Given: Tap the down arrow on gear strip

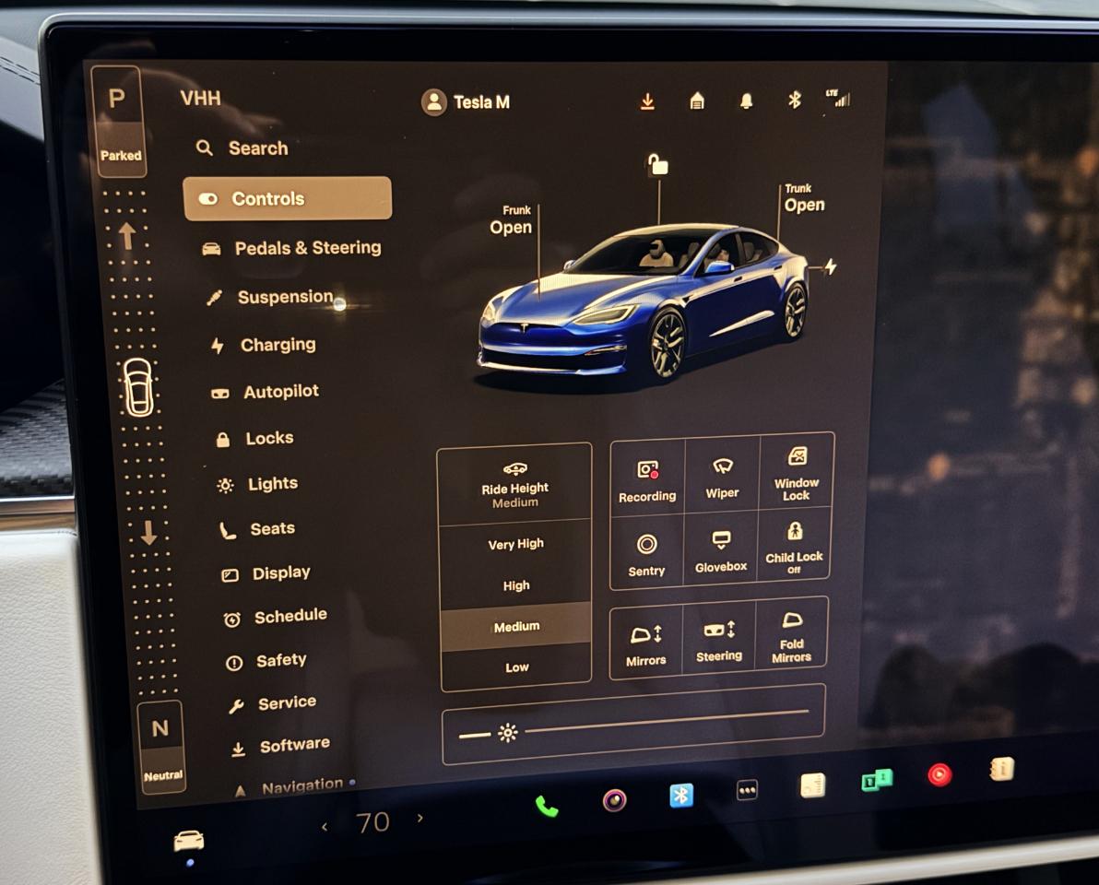Looking at the screenshot, I should click(x=148, y=533).
